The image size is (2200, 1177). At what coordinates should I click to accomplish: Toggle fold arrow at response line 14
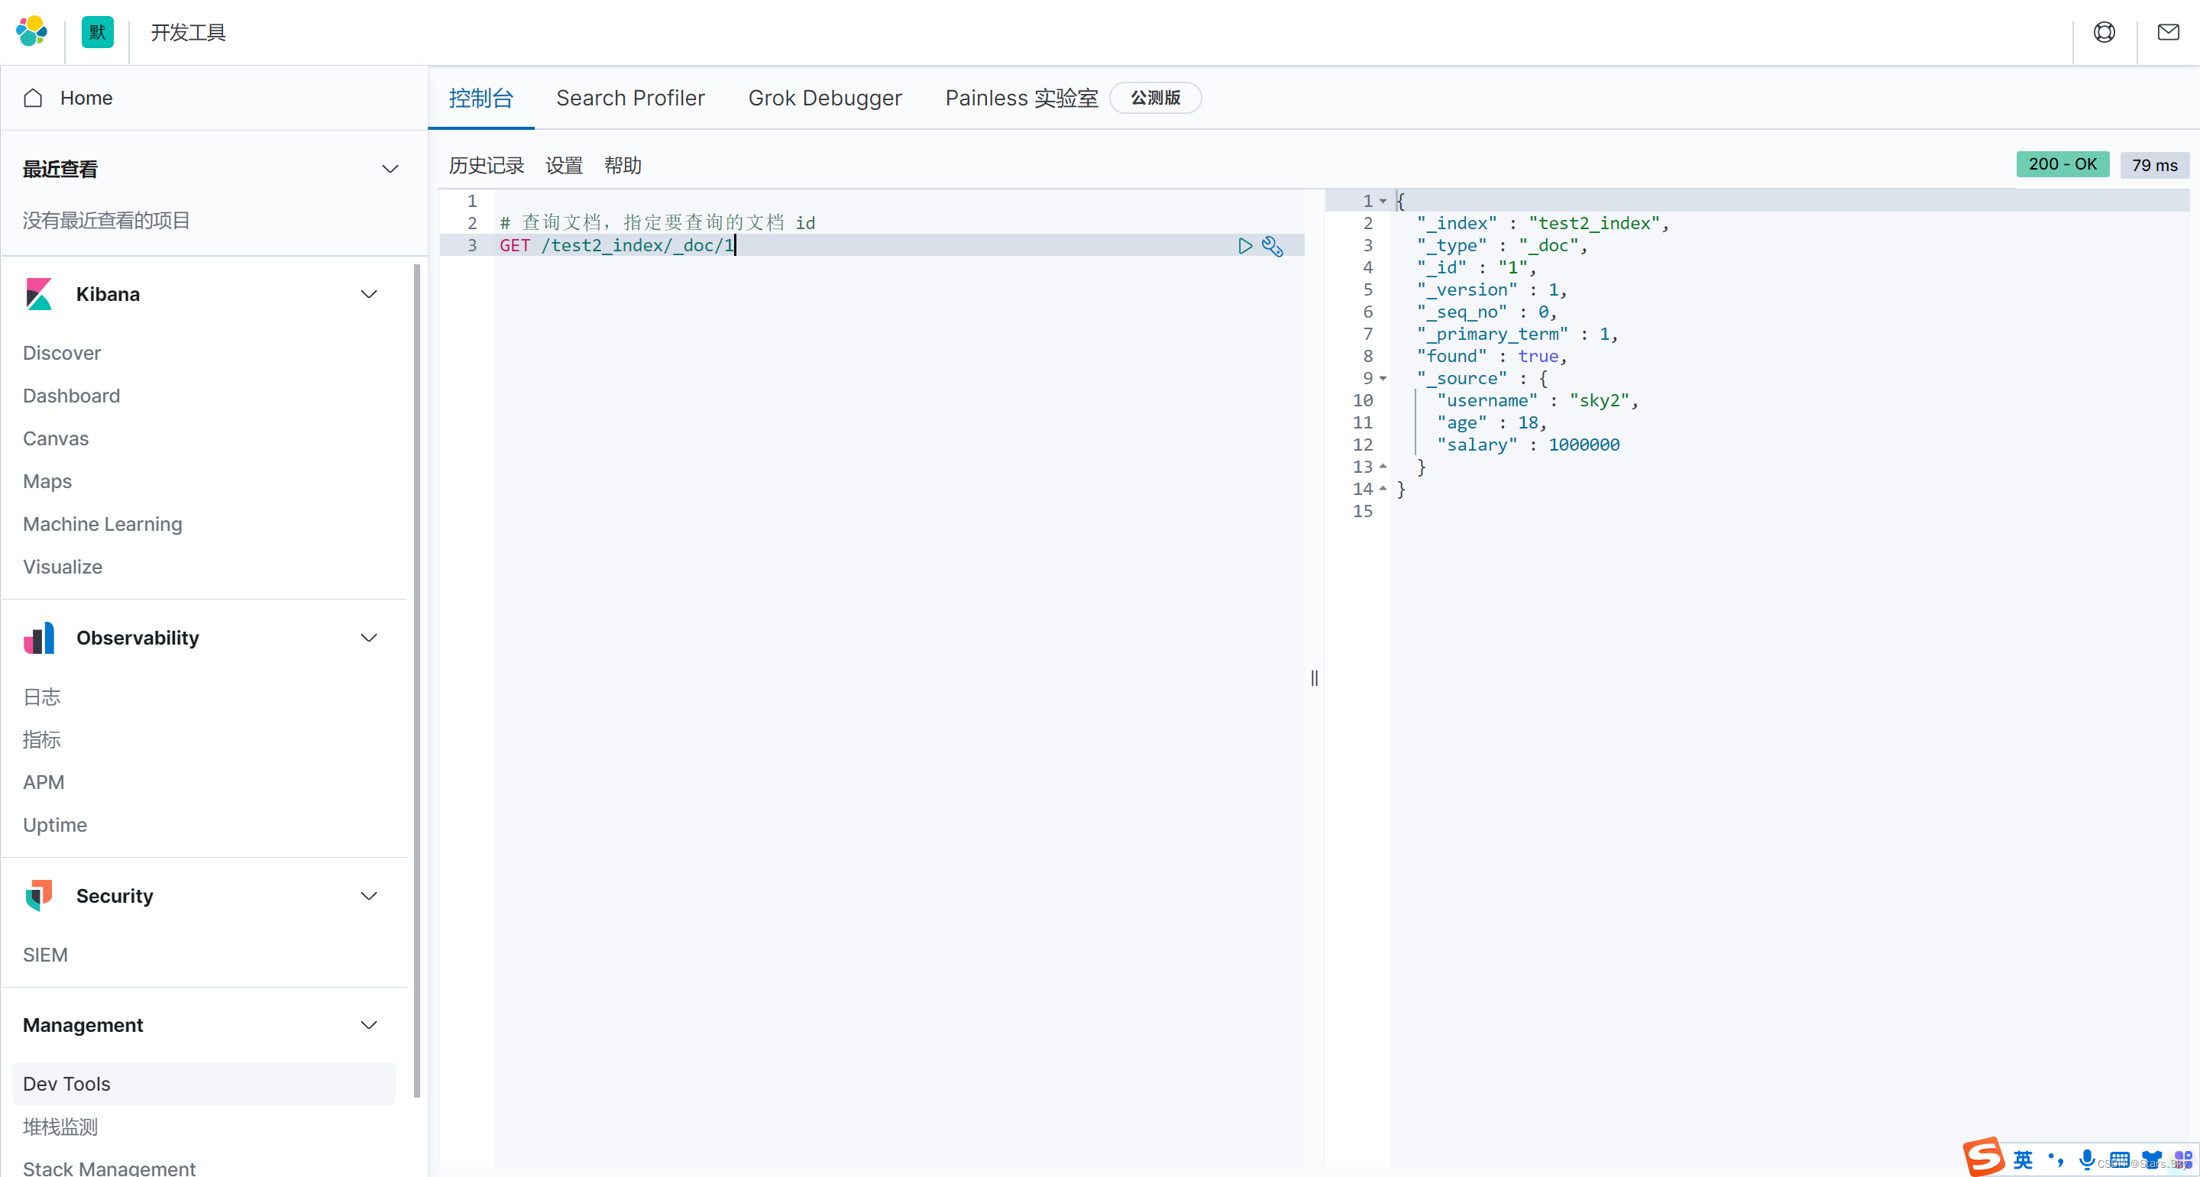1383,490
